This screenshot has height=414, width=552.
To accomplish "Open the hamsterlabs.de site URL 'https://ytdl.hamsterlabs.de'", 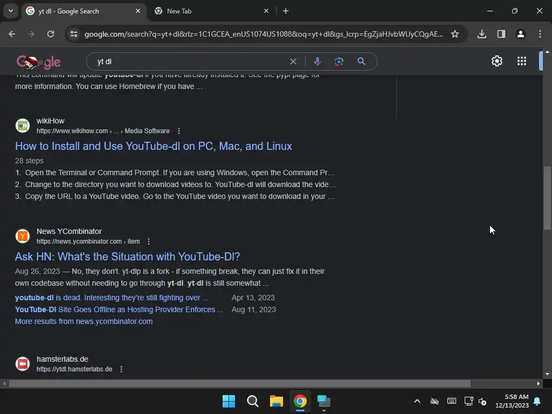I will point(74,369).
